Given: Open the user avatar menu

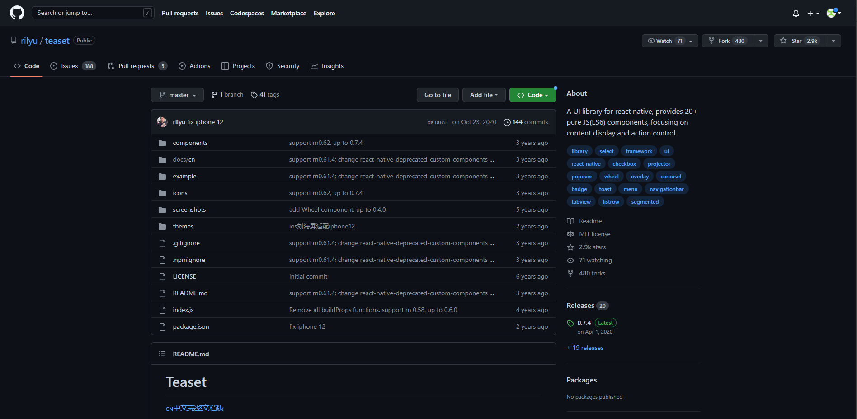Looking at the screenshot, I should point(833,13).
